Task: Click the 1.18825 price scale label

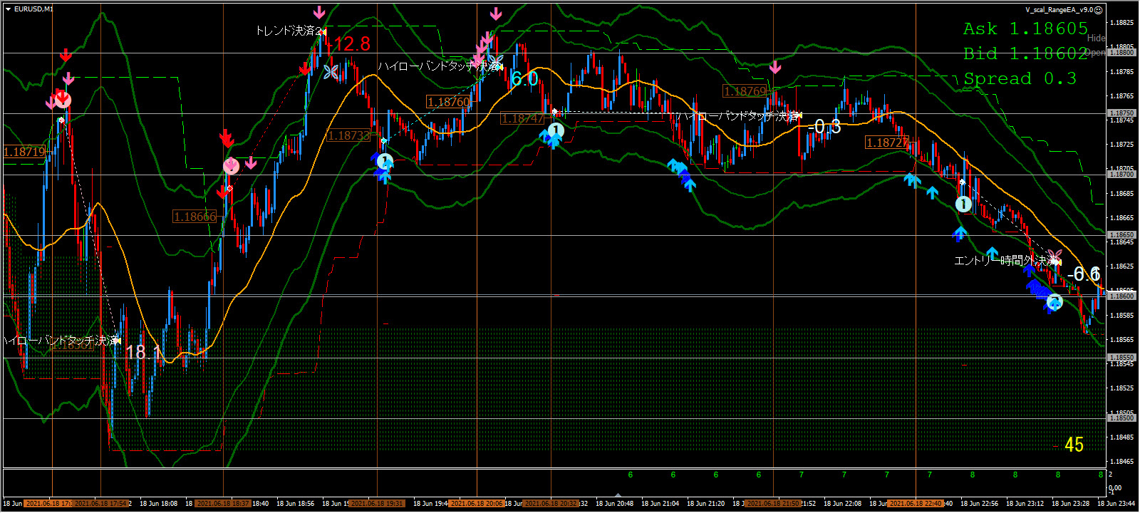Action: 1122,23
